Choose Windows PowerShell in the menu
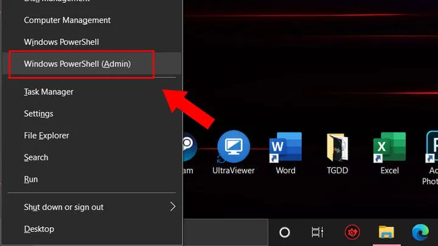The height and width of the screenshot is (246, 438). [x=61, y=42]
